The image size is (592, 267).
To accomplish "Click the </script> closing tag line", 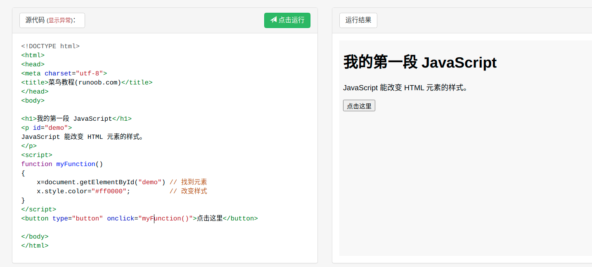I will click(x=39, y=209).
